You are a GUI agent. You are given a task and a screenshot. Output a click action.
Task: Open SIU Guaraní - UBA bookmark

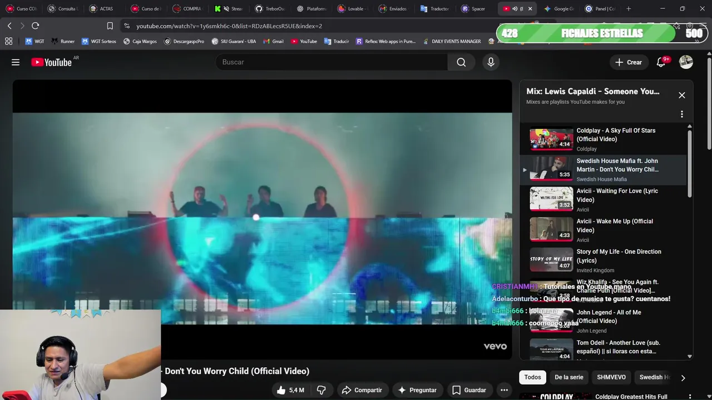pyautogui.click(x=234, y=41)
